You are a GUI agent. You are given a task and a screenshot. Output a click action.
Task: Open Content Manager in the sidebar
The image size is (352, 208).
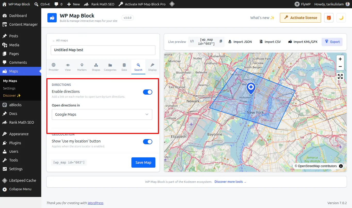coord(21,24)
